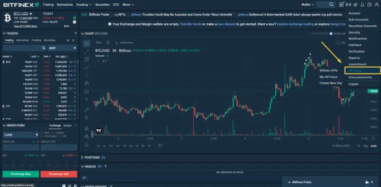Viewport: 381px width, 187px height.
Task: Open Trading in top navigation
Action: (48, 4)
